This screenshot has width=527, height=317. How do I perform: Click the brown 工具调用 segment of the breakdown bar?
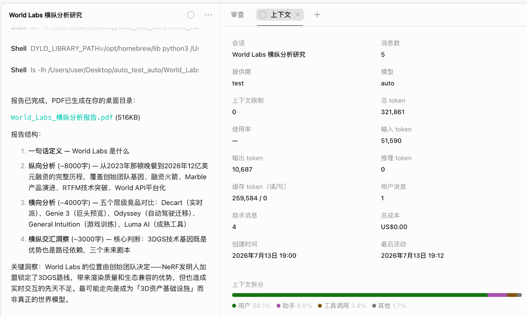(x=512, y=295)
